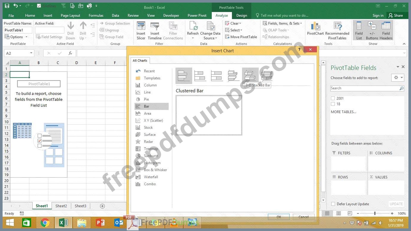
Task: Switch to Sheet2 tab
Action: 61,206
